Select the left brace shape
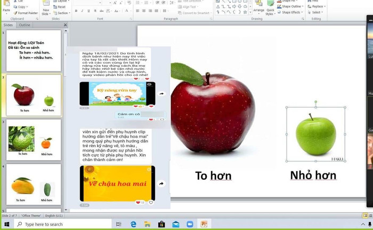This screenshot has width=373, height=230. [234, 12]
